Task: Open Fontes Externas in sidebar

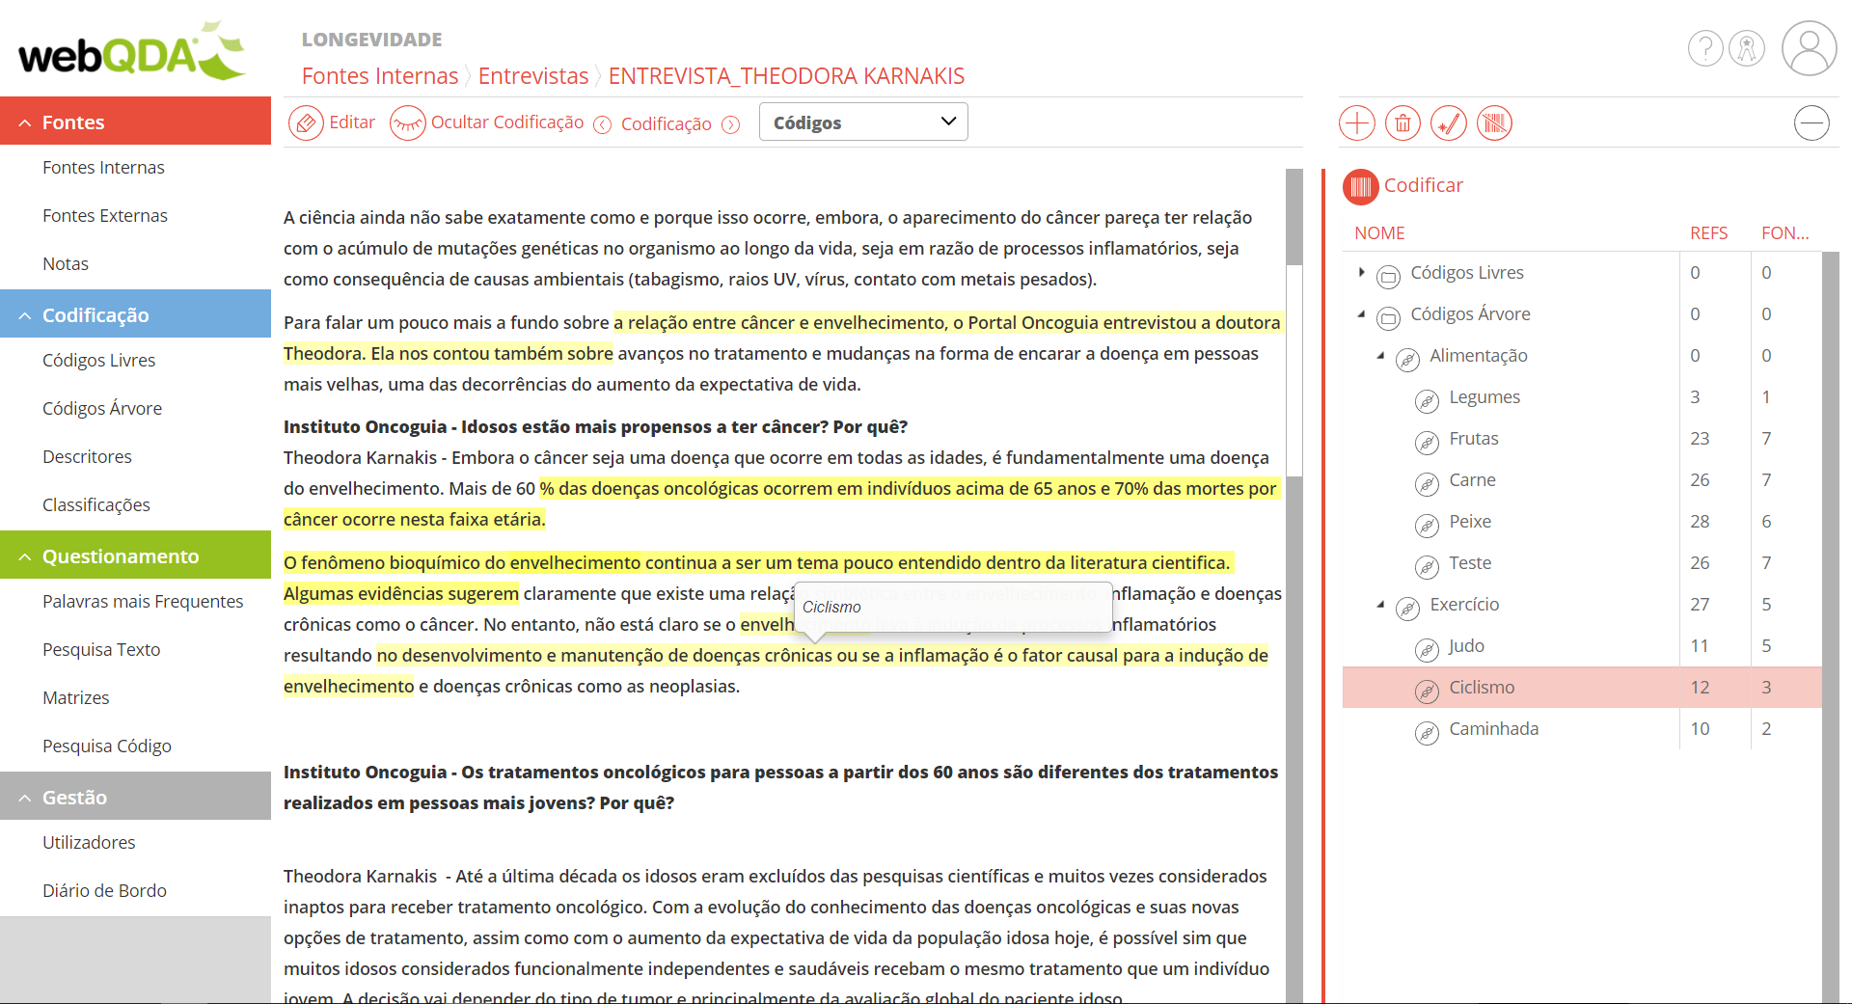Action: (105, 216)
